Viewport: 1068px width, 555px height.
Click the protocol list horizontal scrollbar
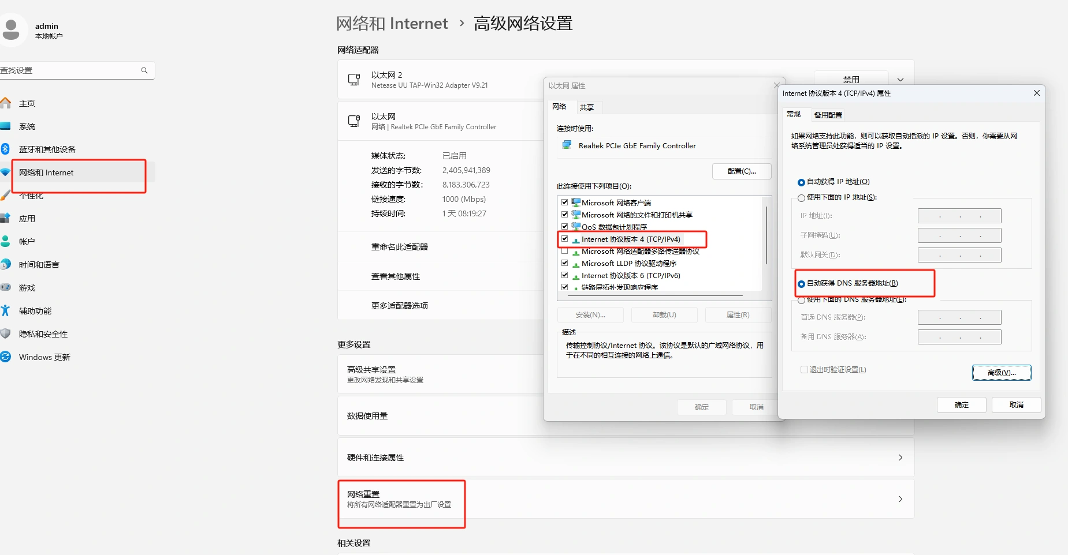(x=655, y=295)
